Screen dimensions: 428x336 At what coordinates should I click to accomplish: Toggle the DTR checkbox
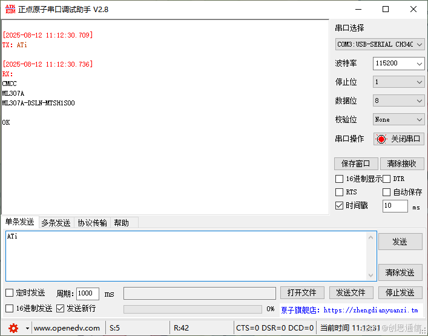pyautogui.click(x=386, y=179)
